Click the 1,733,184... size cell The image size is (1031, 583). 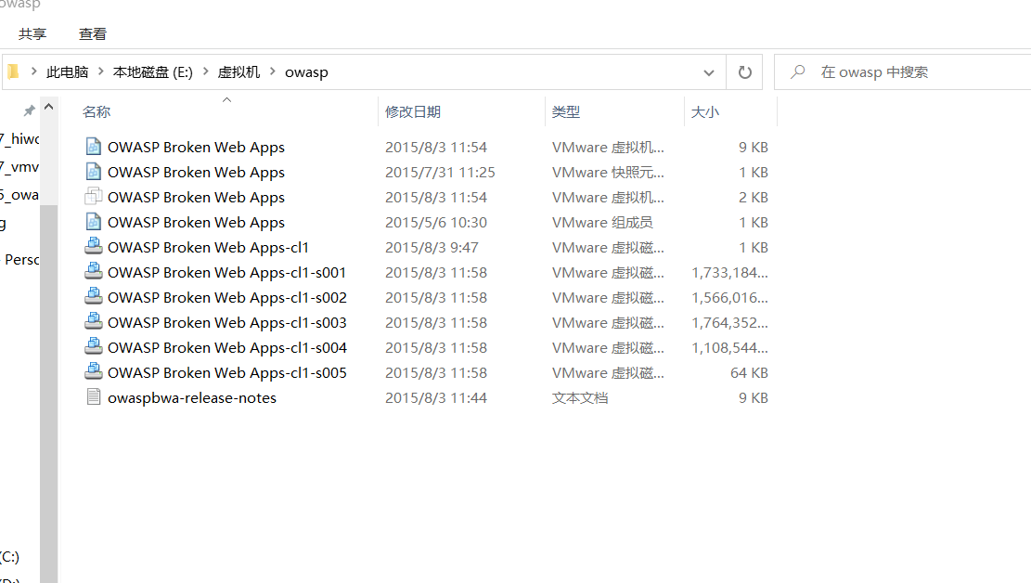click(x=729, y=272)
